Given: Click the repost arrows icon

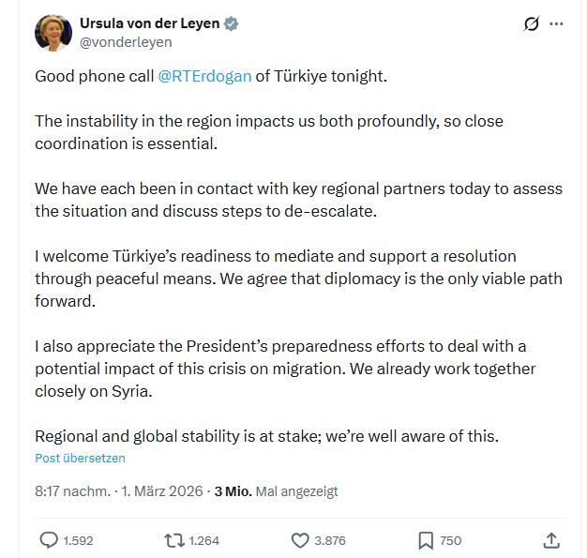Looking at the screenshot, I should coord(173,540).
